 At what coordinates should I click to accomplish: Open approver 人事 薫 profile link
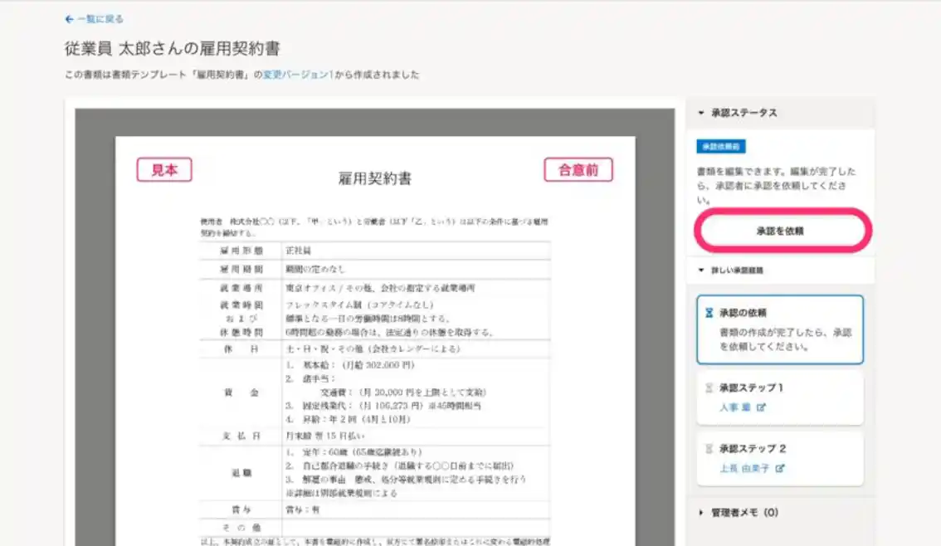(735, 407)
